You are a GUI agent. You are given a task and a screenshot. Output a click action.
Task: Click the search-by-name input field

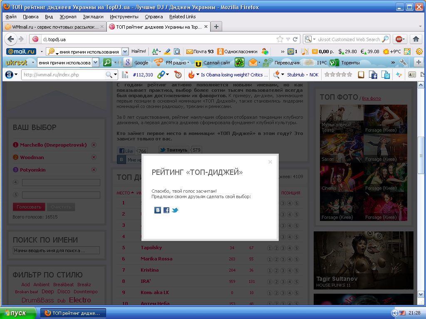tap(57, 250)
